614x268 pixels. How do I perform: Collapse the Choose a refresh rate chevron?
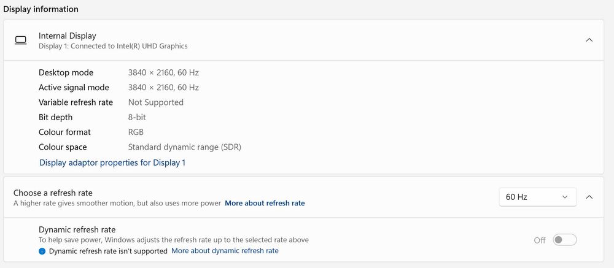pos(589,197)
